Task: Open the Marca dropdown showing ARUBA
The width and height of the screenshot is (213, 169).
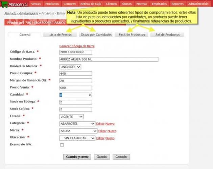Action: 78,131
